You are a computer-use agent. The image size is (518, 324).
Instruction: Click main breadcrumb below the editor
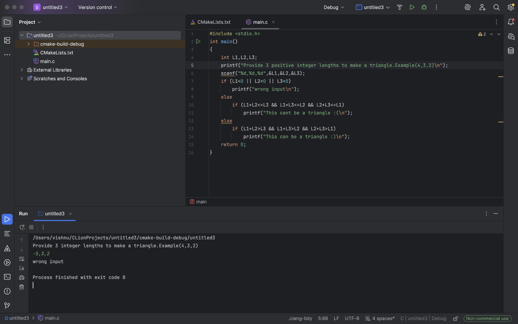(x=198, y=202)
